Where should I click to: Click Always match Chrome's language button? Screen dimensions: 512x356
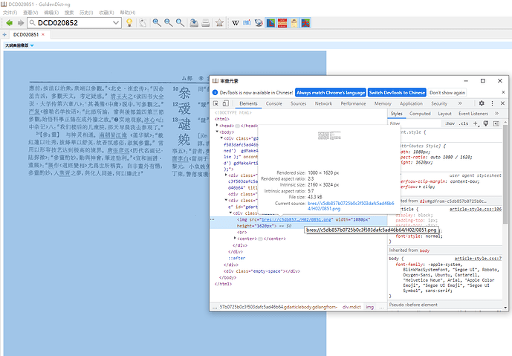pyautogui.click(x=331, y=93)
